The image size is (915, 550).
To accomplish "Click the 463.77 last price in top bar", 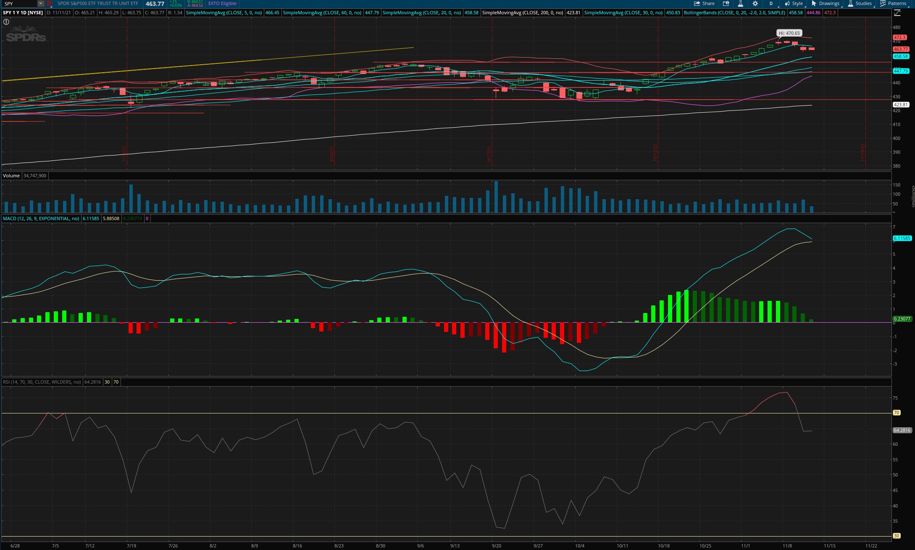I will [x=155, y=3].
